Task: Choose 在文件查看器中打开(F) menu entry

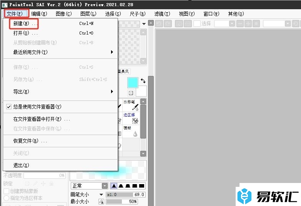Action: pos(60,119)
